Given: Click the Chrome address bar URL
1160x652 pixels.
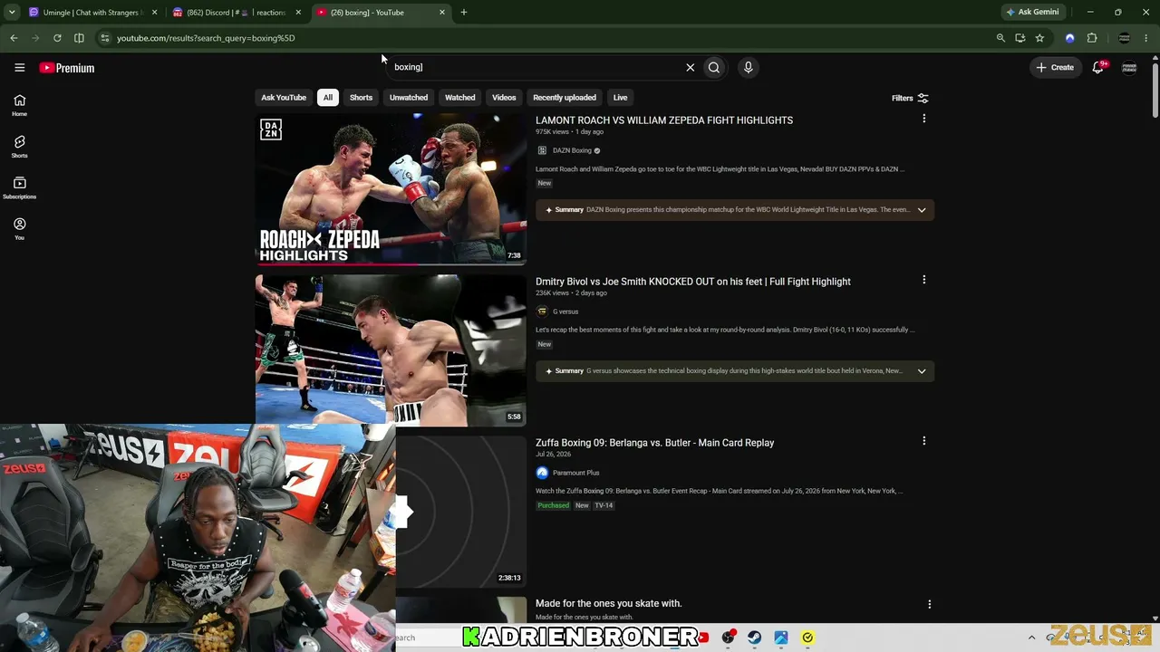Looking at the screenshot, I should point(206,38).
